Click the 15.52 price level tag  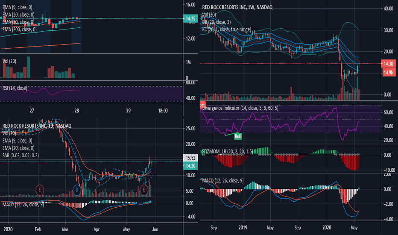tap(190, 158)
